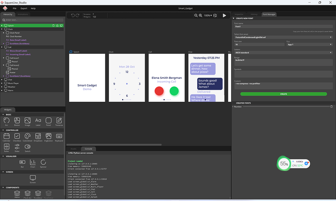Screen dimensions: 336x201
Task: Select the Checkbox widget
Action: point(17,137)
